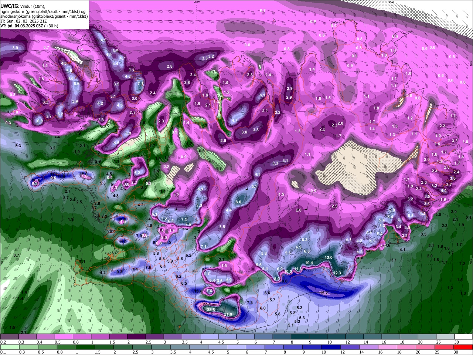Click the 10.4 precipitation value on the map
This screenshot has width=473, height=355.
(309, 263)
